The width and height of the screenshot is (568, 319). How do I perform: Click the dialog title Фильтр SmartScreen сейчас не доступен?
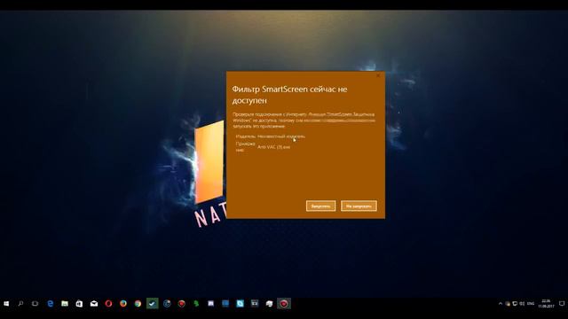click(290, 95)
